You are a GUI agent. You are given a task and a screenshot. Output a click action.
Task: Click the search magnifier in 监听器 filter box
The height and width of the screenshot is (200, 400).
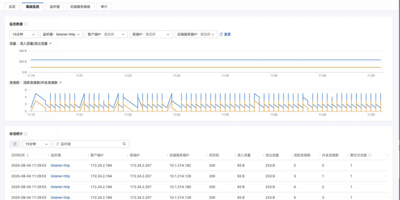[x=124, y=144]
